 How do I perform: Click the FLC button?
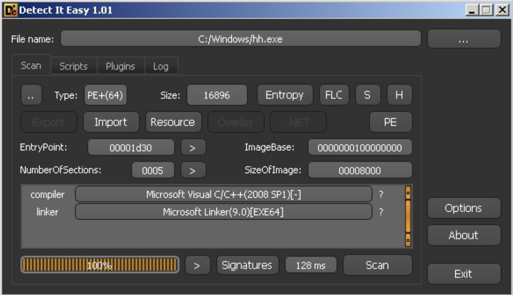[334, 95]
